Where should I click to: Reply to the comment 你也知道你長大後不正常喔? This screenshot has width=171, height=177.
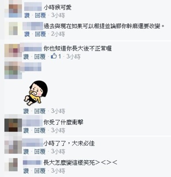pos(40,57)
